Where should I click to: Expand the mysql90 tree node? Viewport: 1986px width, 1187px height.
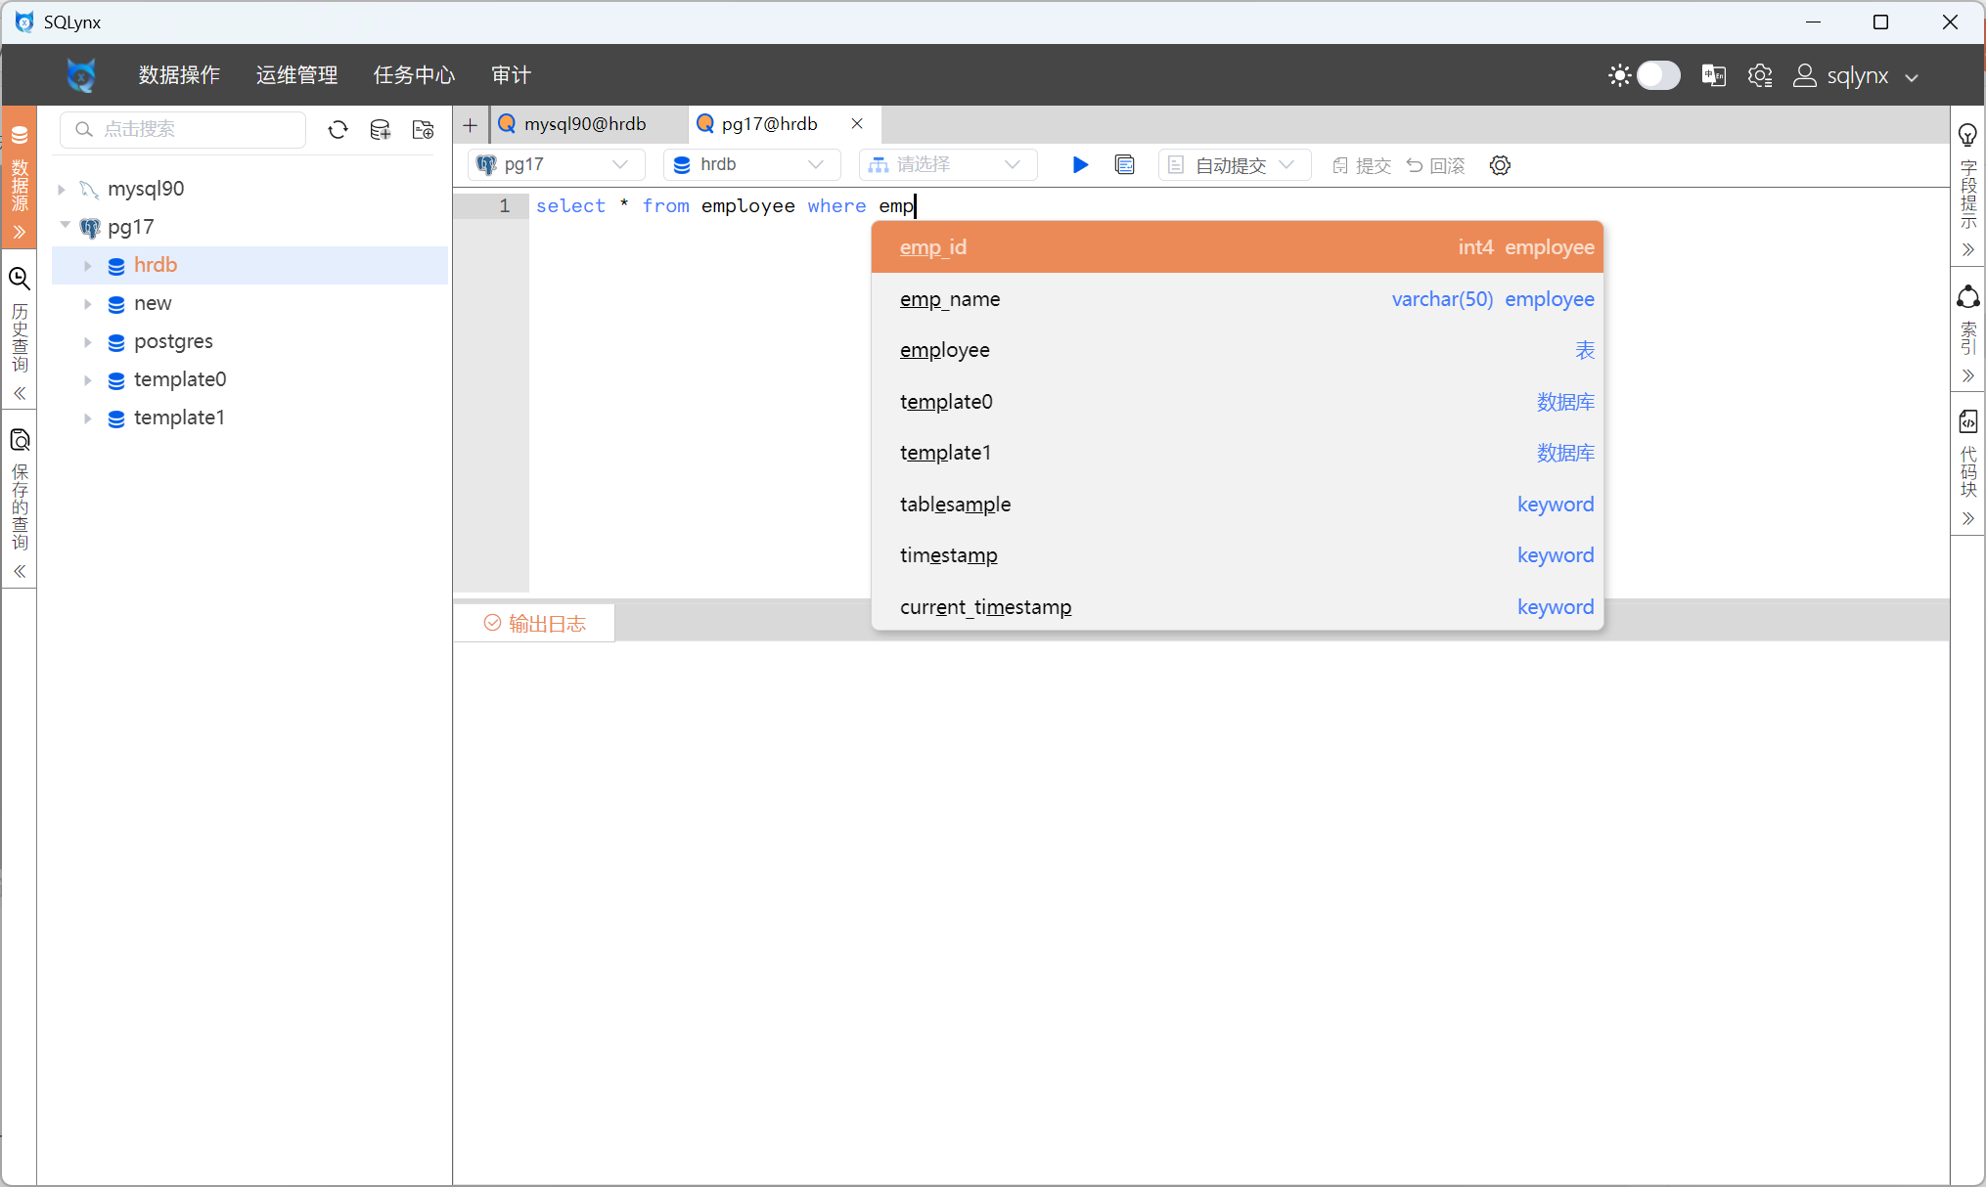click(x=62, y=189)
